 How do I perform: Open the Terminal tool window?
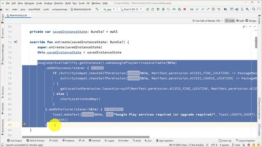95,140
